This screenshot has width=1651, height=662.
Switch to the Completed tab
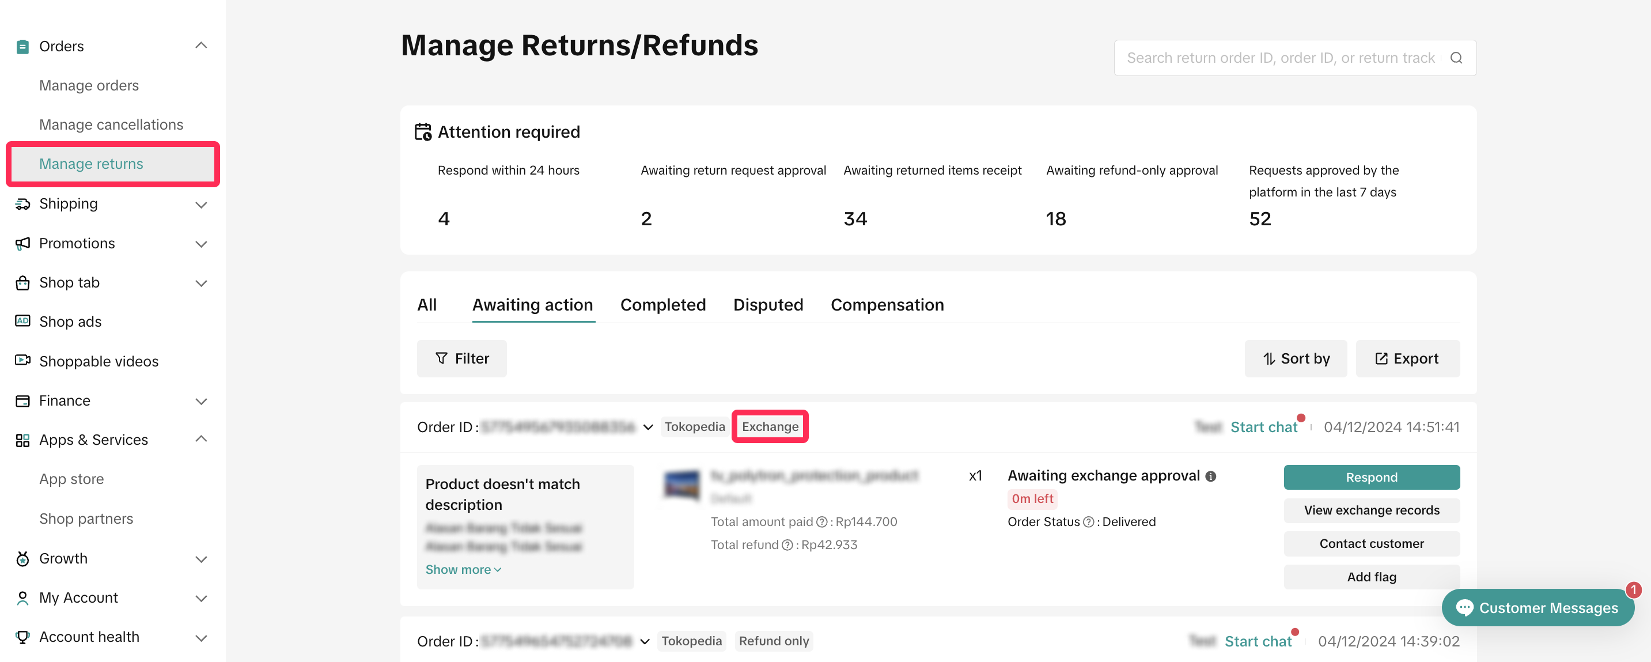(662, 304)
